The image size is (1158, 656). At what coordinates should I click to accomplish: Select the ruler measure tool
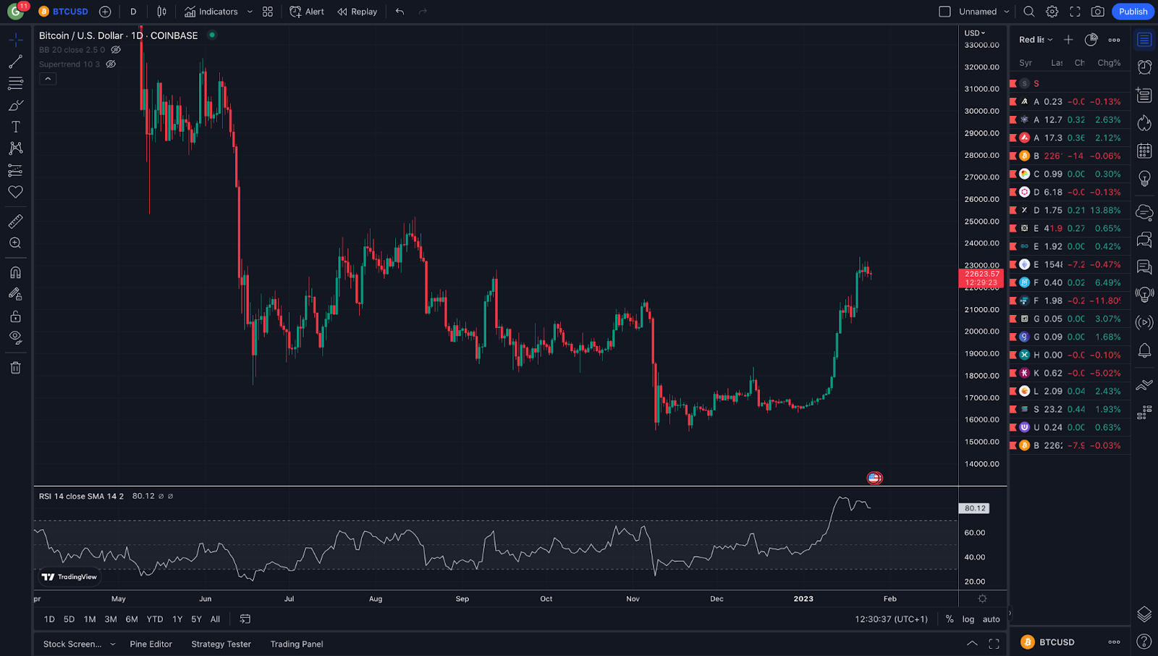[15, 222]
